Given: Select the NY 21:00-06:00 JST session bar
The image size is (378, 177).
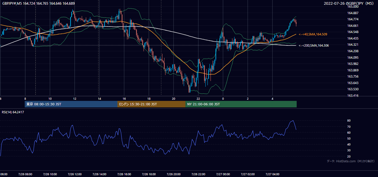Looking at the screenshot, I should [241, 104].
